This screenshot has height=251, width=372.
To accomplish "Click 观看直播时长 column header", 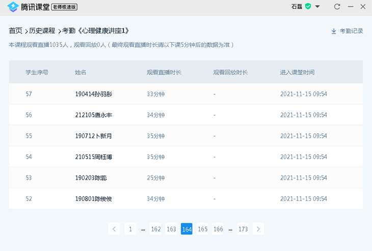I will tap(164, 72).
